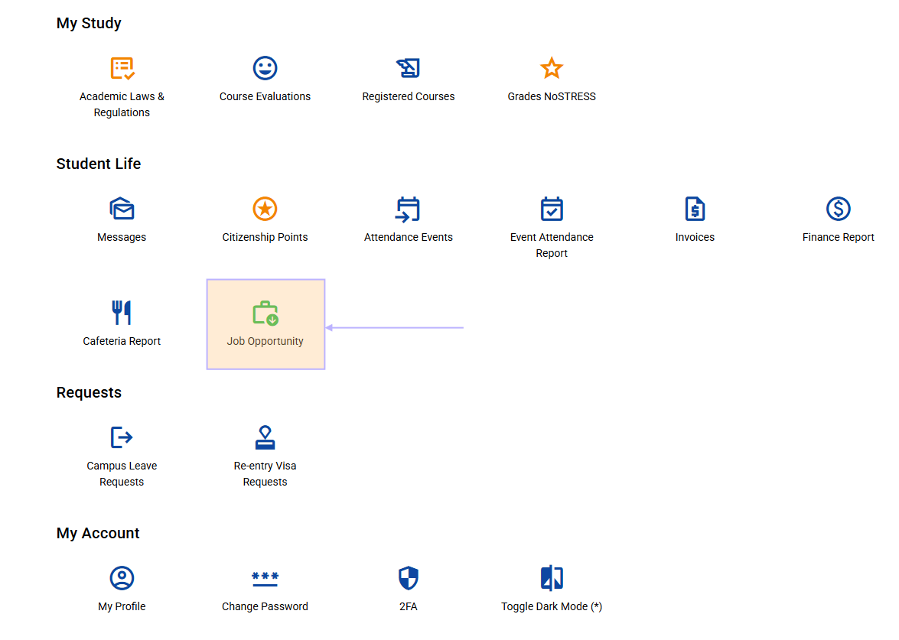Select the Course Evaluations smiley icon
899x640 pixels.
click(265, 67)
